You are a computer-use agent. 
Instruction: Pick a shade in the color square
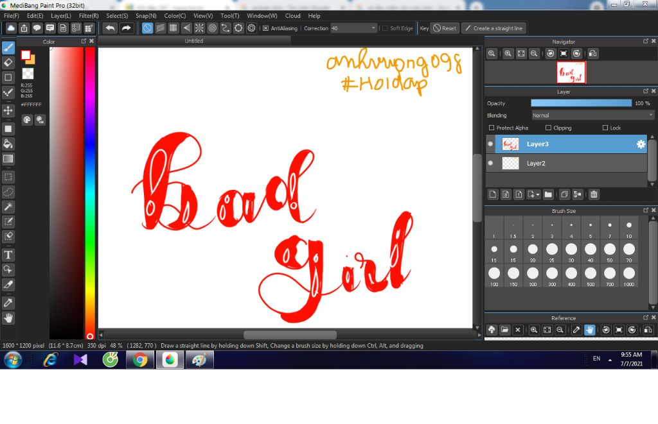point(67,192)
